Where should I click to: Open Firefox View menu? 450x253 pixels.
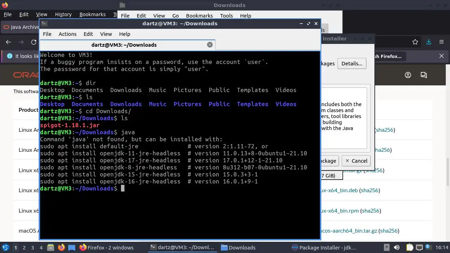pos(41,14)
